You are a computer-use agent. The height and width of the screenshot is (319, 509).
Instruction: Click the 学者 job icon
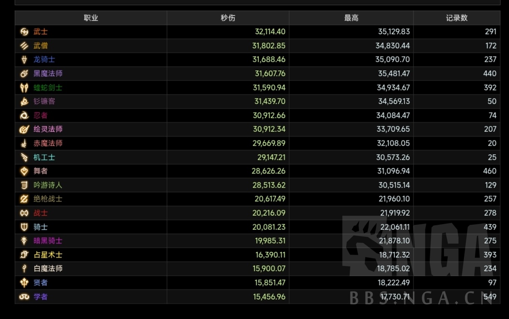coord(24,296)
